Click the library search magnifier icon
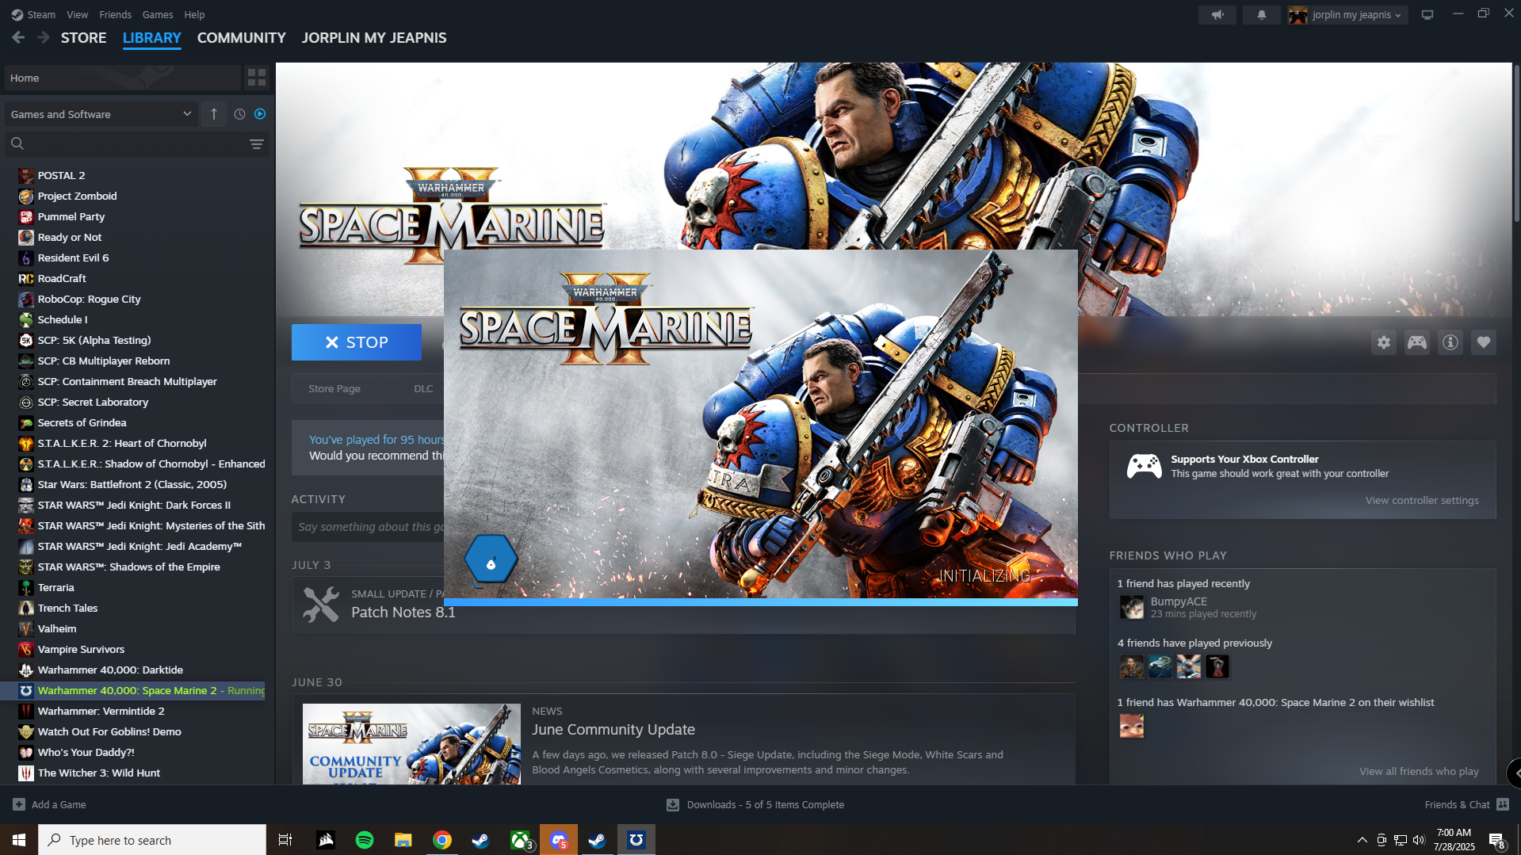The height and width of the screenshot is (855, 1521). click(x=17, y=143)
